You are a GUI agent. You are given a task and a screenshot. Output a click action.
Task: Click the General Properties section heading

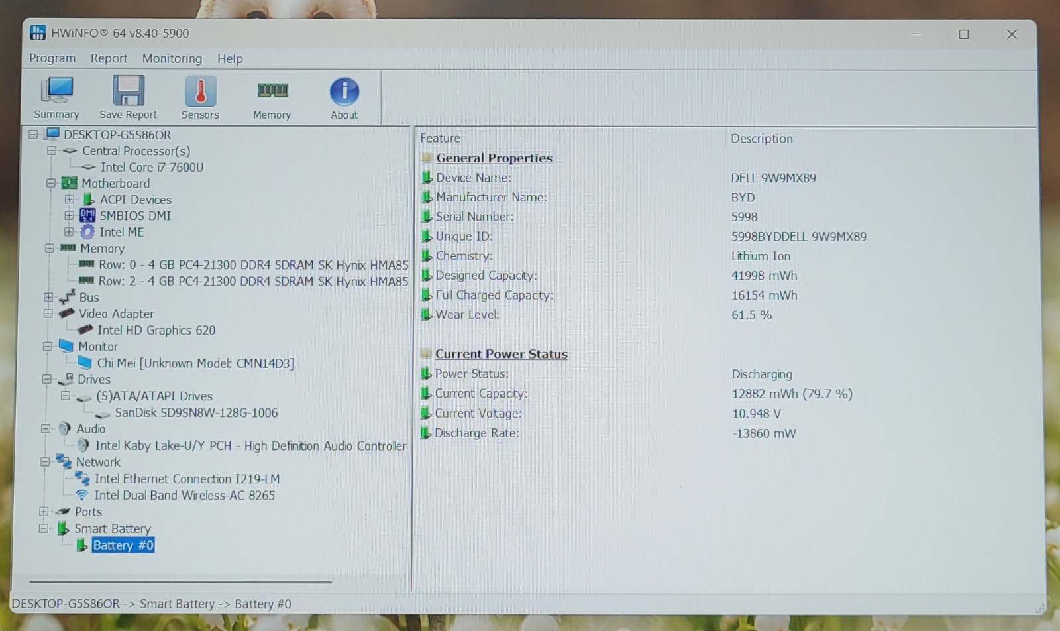[x=494, y=158]
